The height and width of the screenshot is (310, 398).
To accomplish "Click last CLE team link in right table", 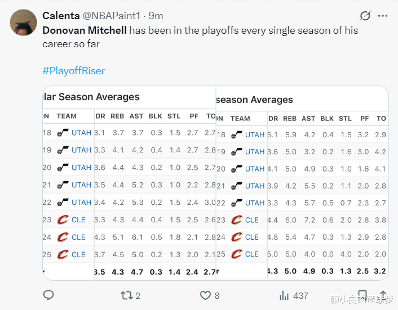I will 252,254.
